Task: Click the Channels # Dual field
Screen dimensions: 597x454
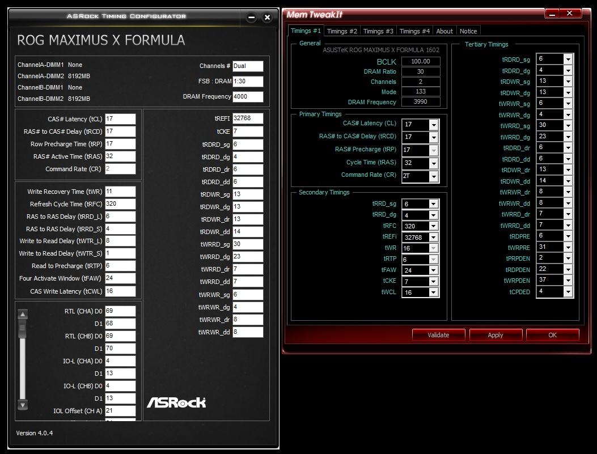Action: click(248, 66)
